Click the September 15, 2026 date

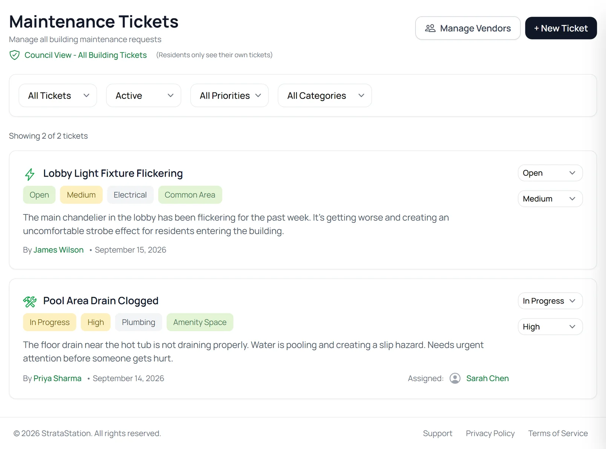(x=131, y=250)
